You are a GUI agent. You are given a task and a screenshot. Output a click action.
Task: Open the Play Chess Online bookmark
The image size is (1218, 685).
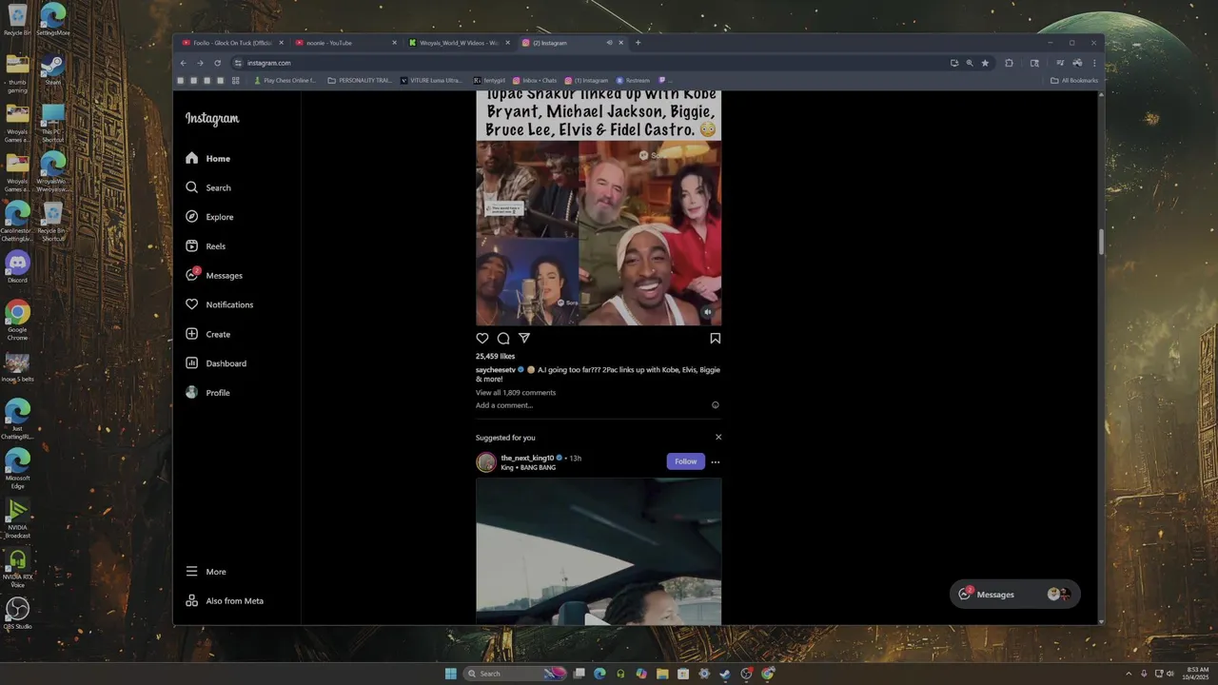(x=285, y=80)
